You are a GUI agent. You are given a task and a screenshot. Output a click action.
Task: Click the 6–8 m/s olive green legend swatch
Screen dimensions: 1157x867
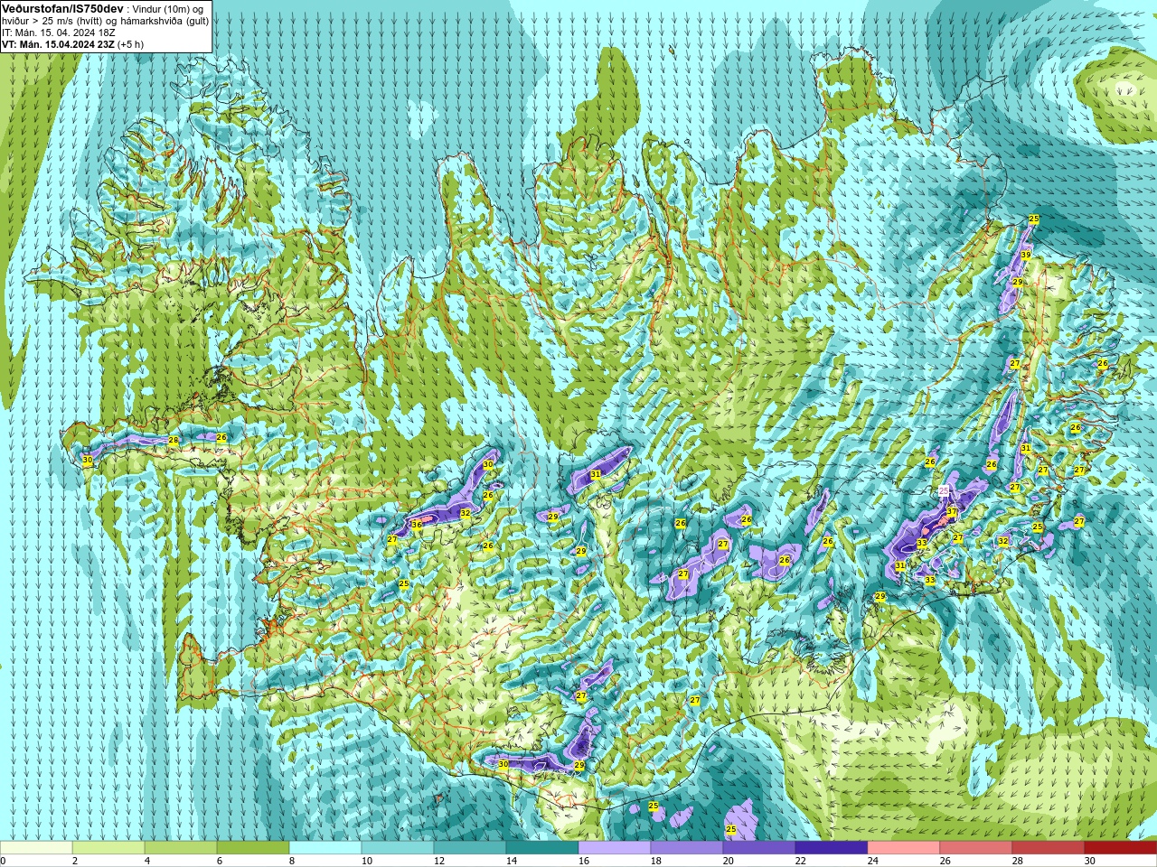point(253,848)
